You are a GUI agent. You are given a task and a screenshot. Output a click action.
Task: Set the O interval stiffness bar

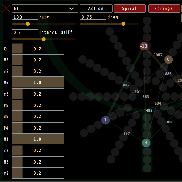(38, 49)
